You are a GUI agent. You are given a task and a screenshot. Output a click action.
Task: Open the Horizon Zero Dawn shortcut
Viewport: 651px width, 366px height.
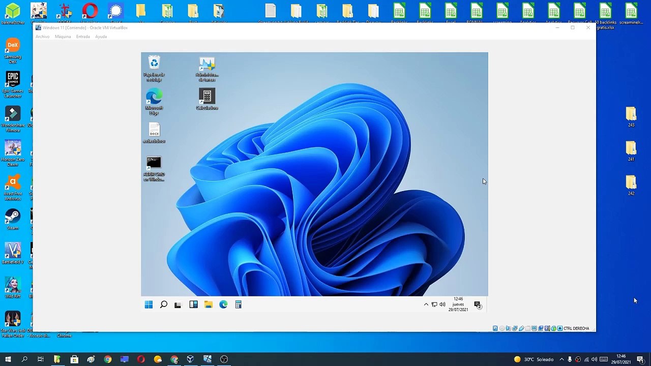pyautogui.click(x=13, y=154)
